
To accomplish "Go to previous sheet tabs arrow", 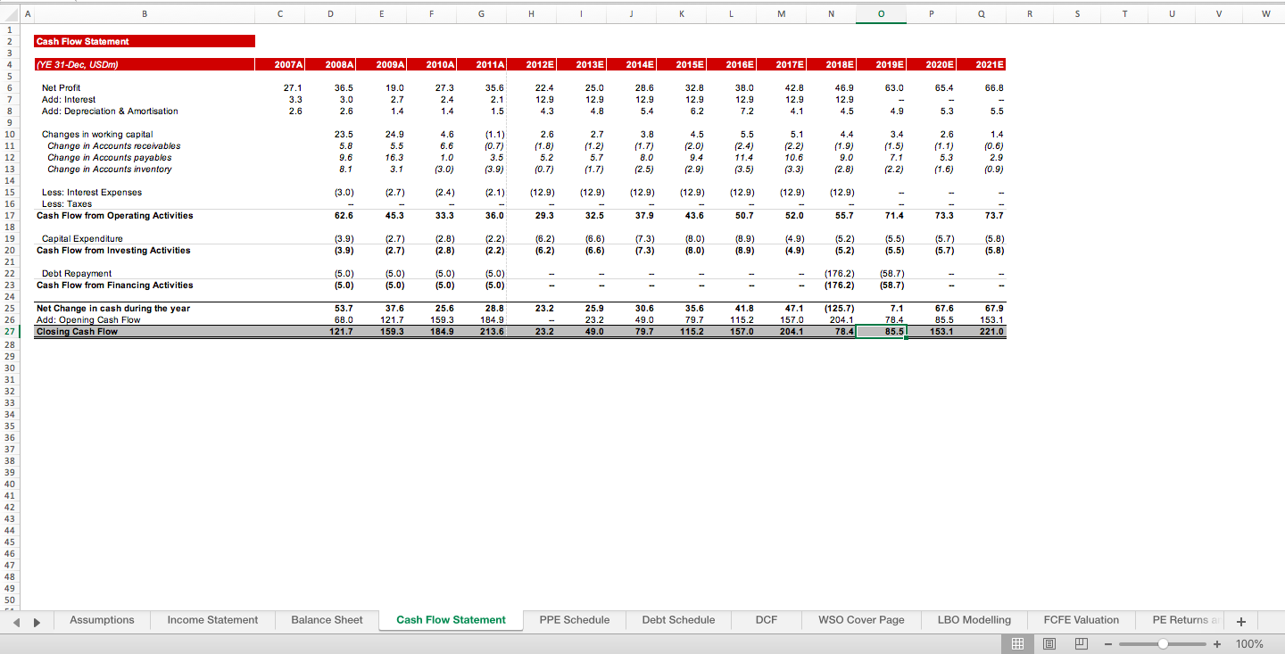I will 18,621.
